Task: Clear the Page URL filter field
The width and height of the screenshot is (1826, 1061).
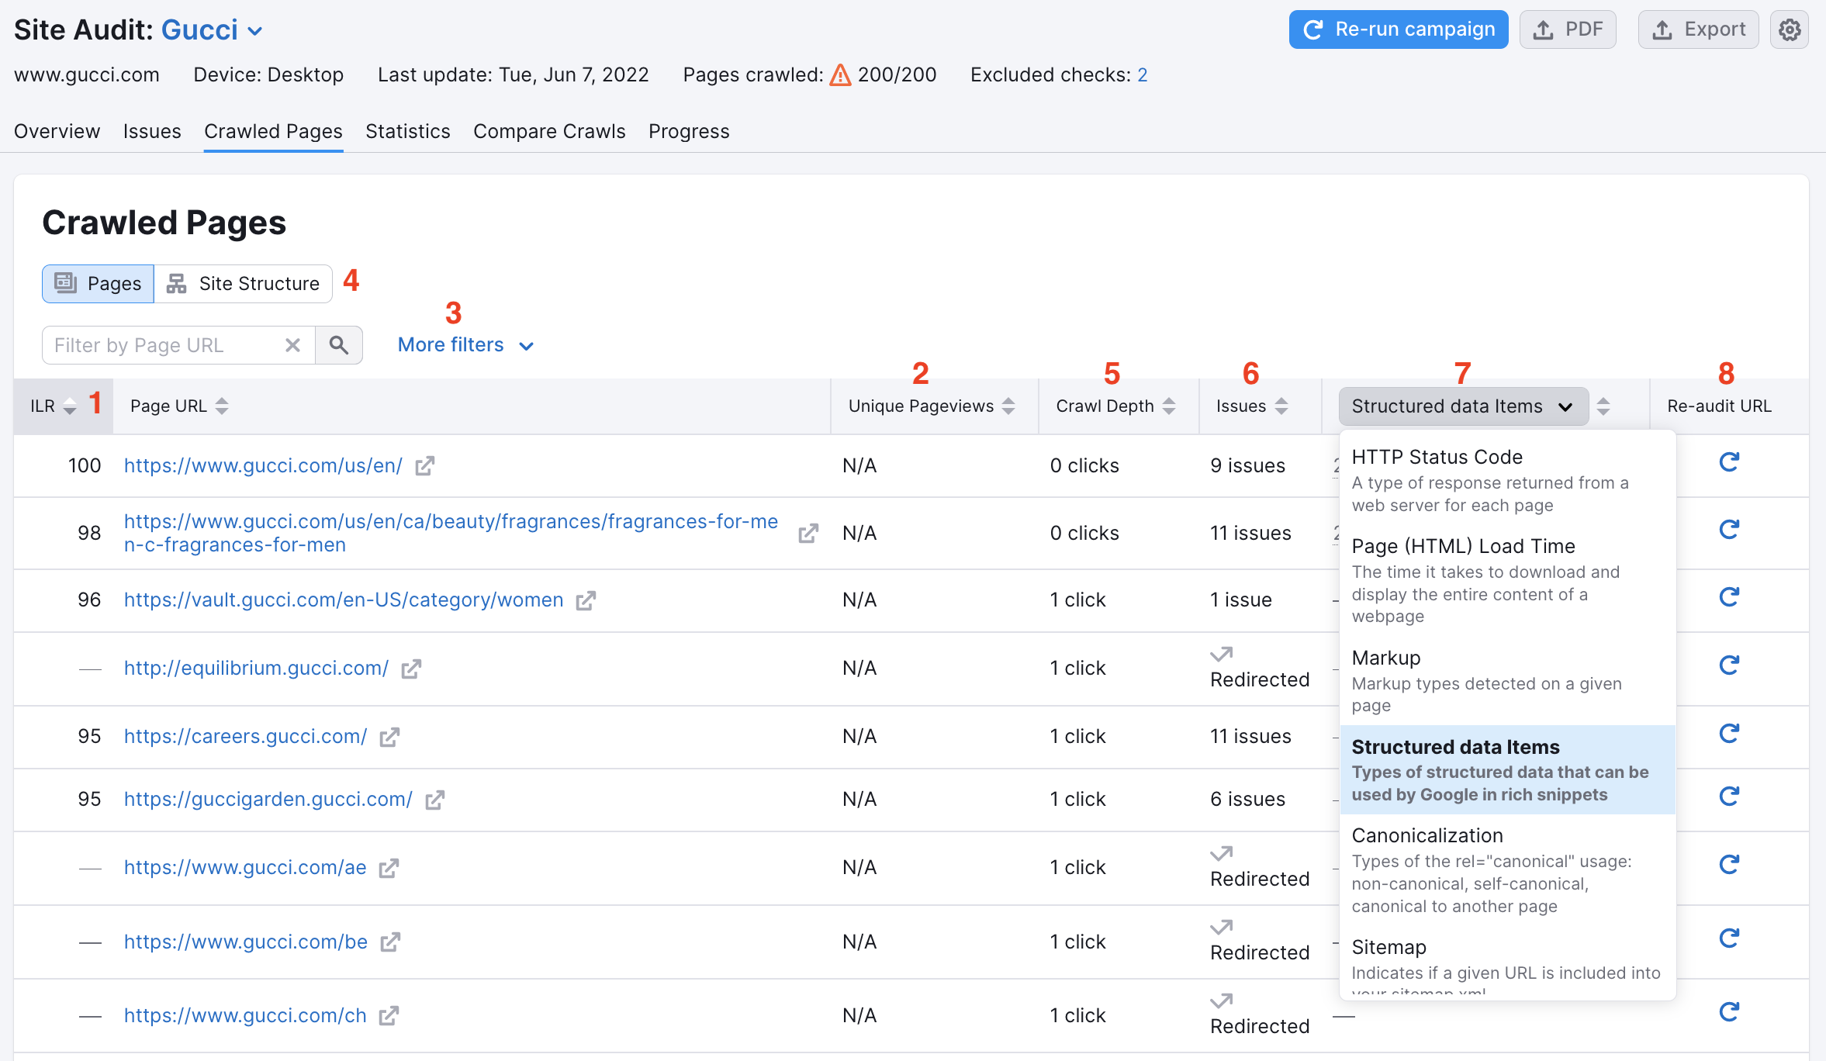Action: click(292, 345)
